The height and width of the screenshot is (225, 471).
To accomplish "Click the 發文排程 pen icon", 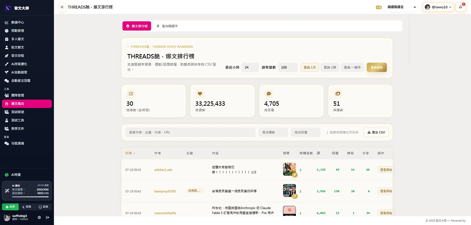I will pos(6,56).
